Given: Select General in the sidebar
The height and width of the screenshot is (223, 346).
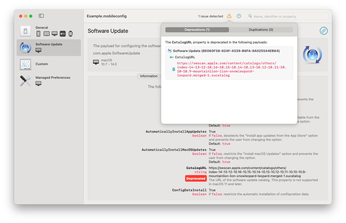Looking at the screenshot, I should (x=49, y=31).
